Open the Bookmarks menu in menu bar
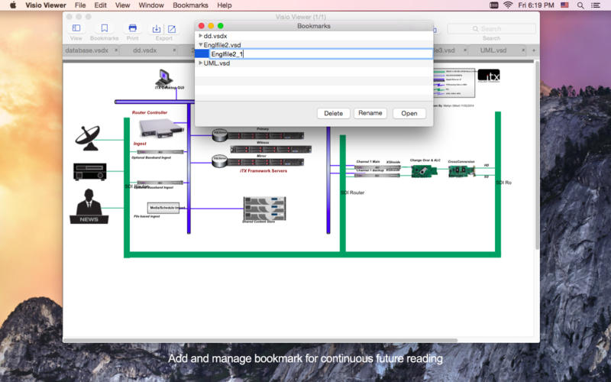611x382 pixels. (x=190, y=5)
